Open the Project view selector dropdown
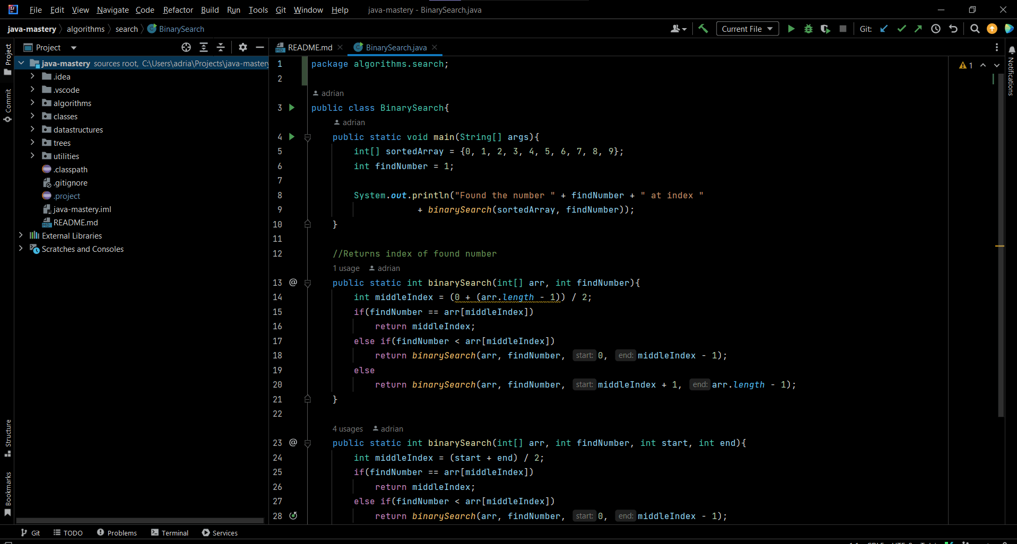Viewport: 1017px width, 544px height. pyautogui.click(x=50, y=48)
